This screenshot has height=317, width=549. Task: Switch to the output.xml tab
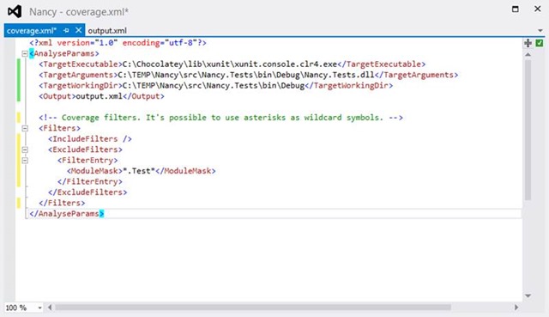107,31
